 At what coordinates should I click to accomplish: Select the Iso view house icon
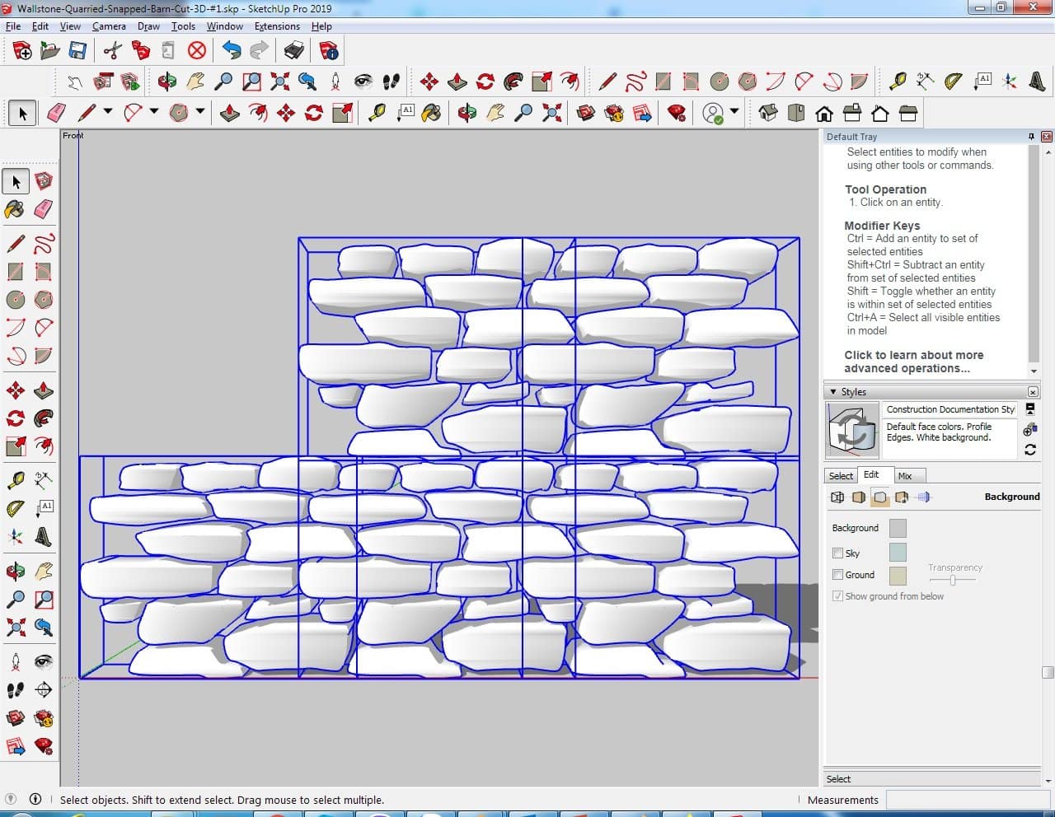click(x=768, y=113)
